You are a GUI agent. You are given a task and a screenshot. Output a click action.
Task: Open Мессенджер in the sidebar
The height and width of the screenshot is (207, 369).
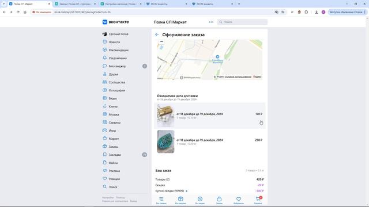pyautogui.click(x=117, y=66)
